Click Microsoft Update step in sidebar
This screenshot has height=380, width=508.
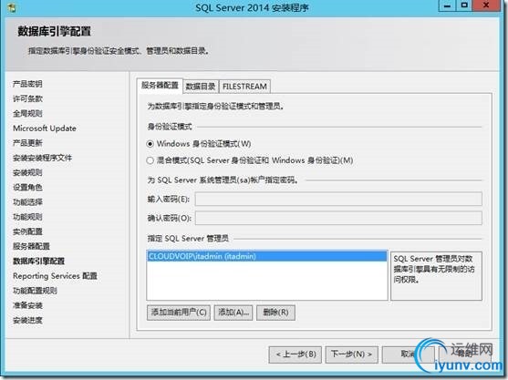point(45,128)
